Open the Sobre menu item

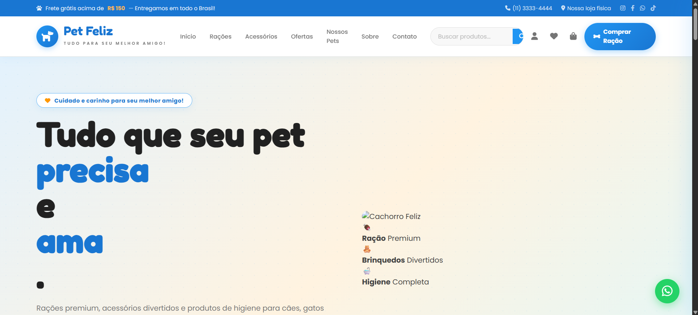click(370, 36)
